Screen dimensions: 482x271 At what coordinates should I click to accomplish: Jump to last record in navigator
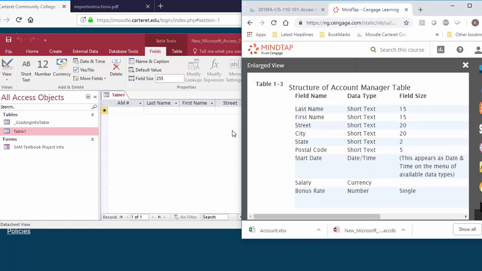point(159,217)
